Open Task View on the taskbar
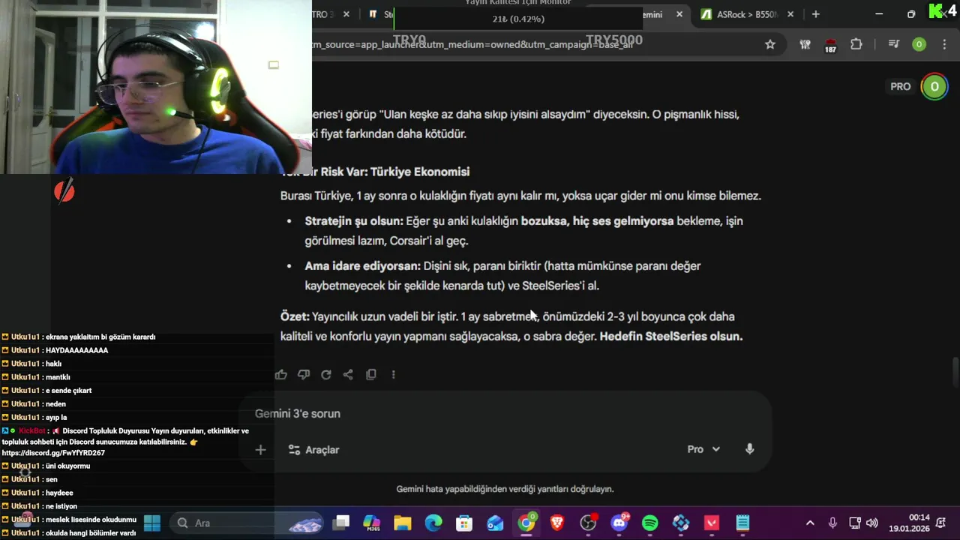The image size is (960, 540). (x=341, y=523)
